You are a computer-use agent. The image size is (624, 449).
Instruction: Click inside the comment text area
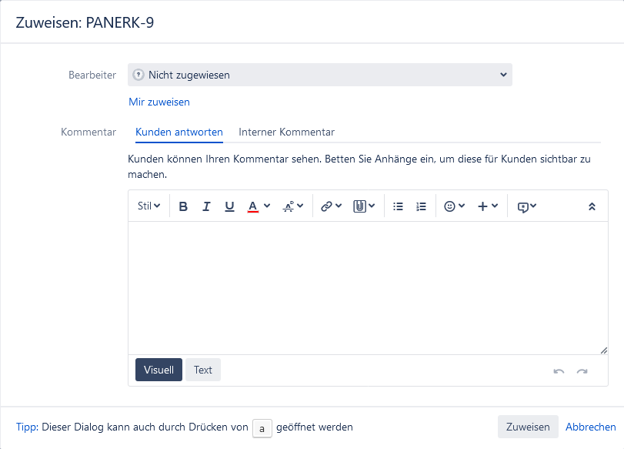(368, 288)
